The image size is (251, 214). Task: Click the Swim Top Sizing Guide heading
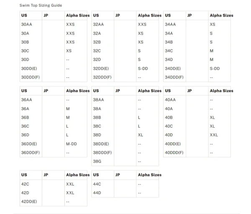click(41, 5)
